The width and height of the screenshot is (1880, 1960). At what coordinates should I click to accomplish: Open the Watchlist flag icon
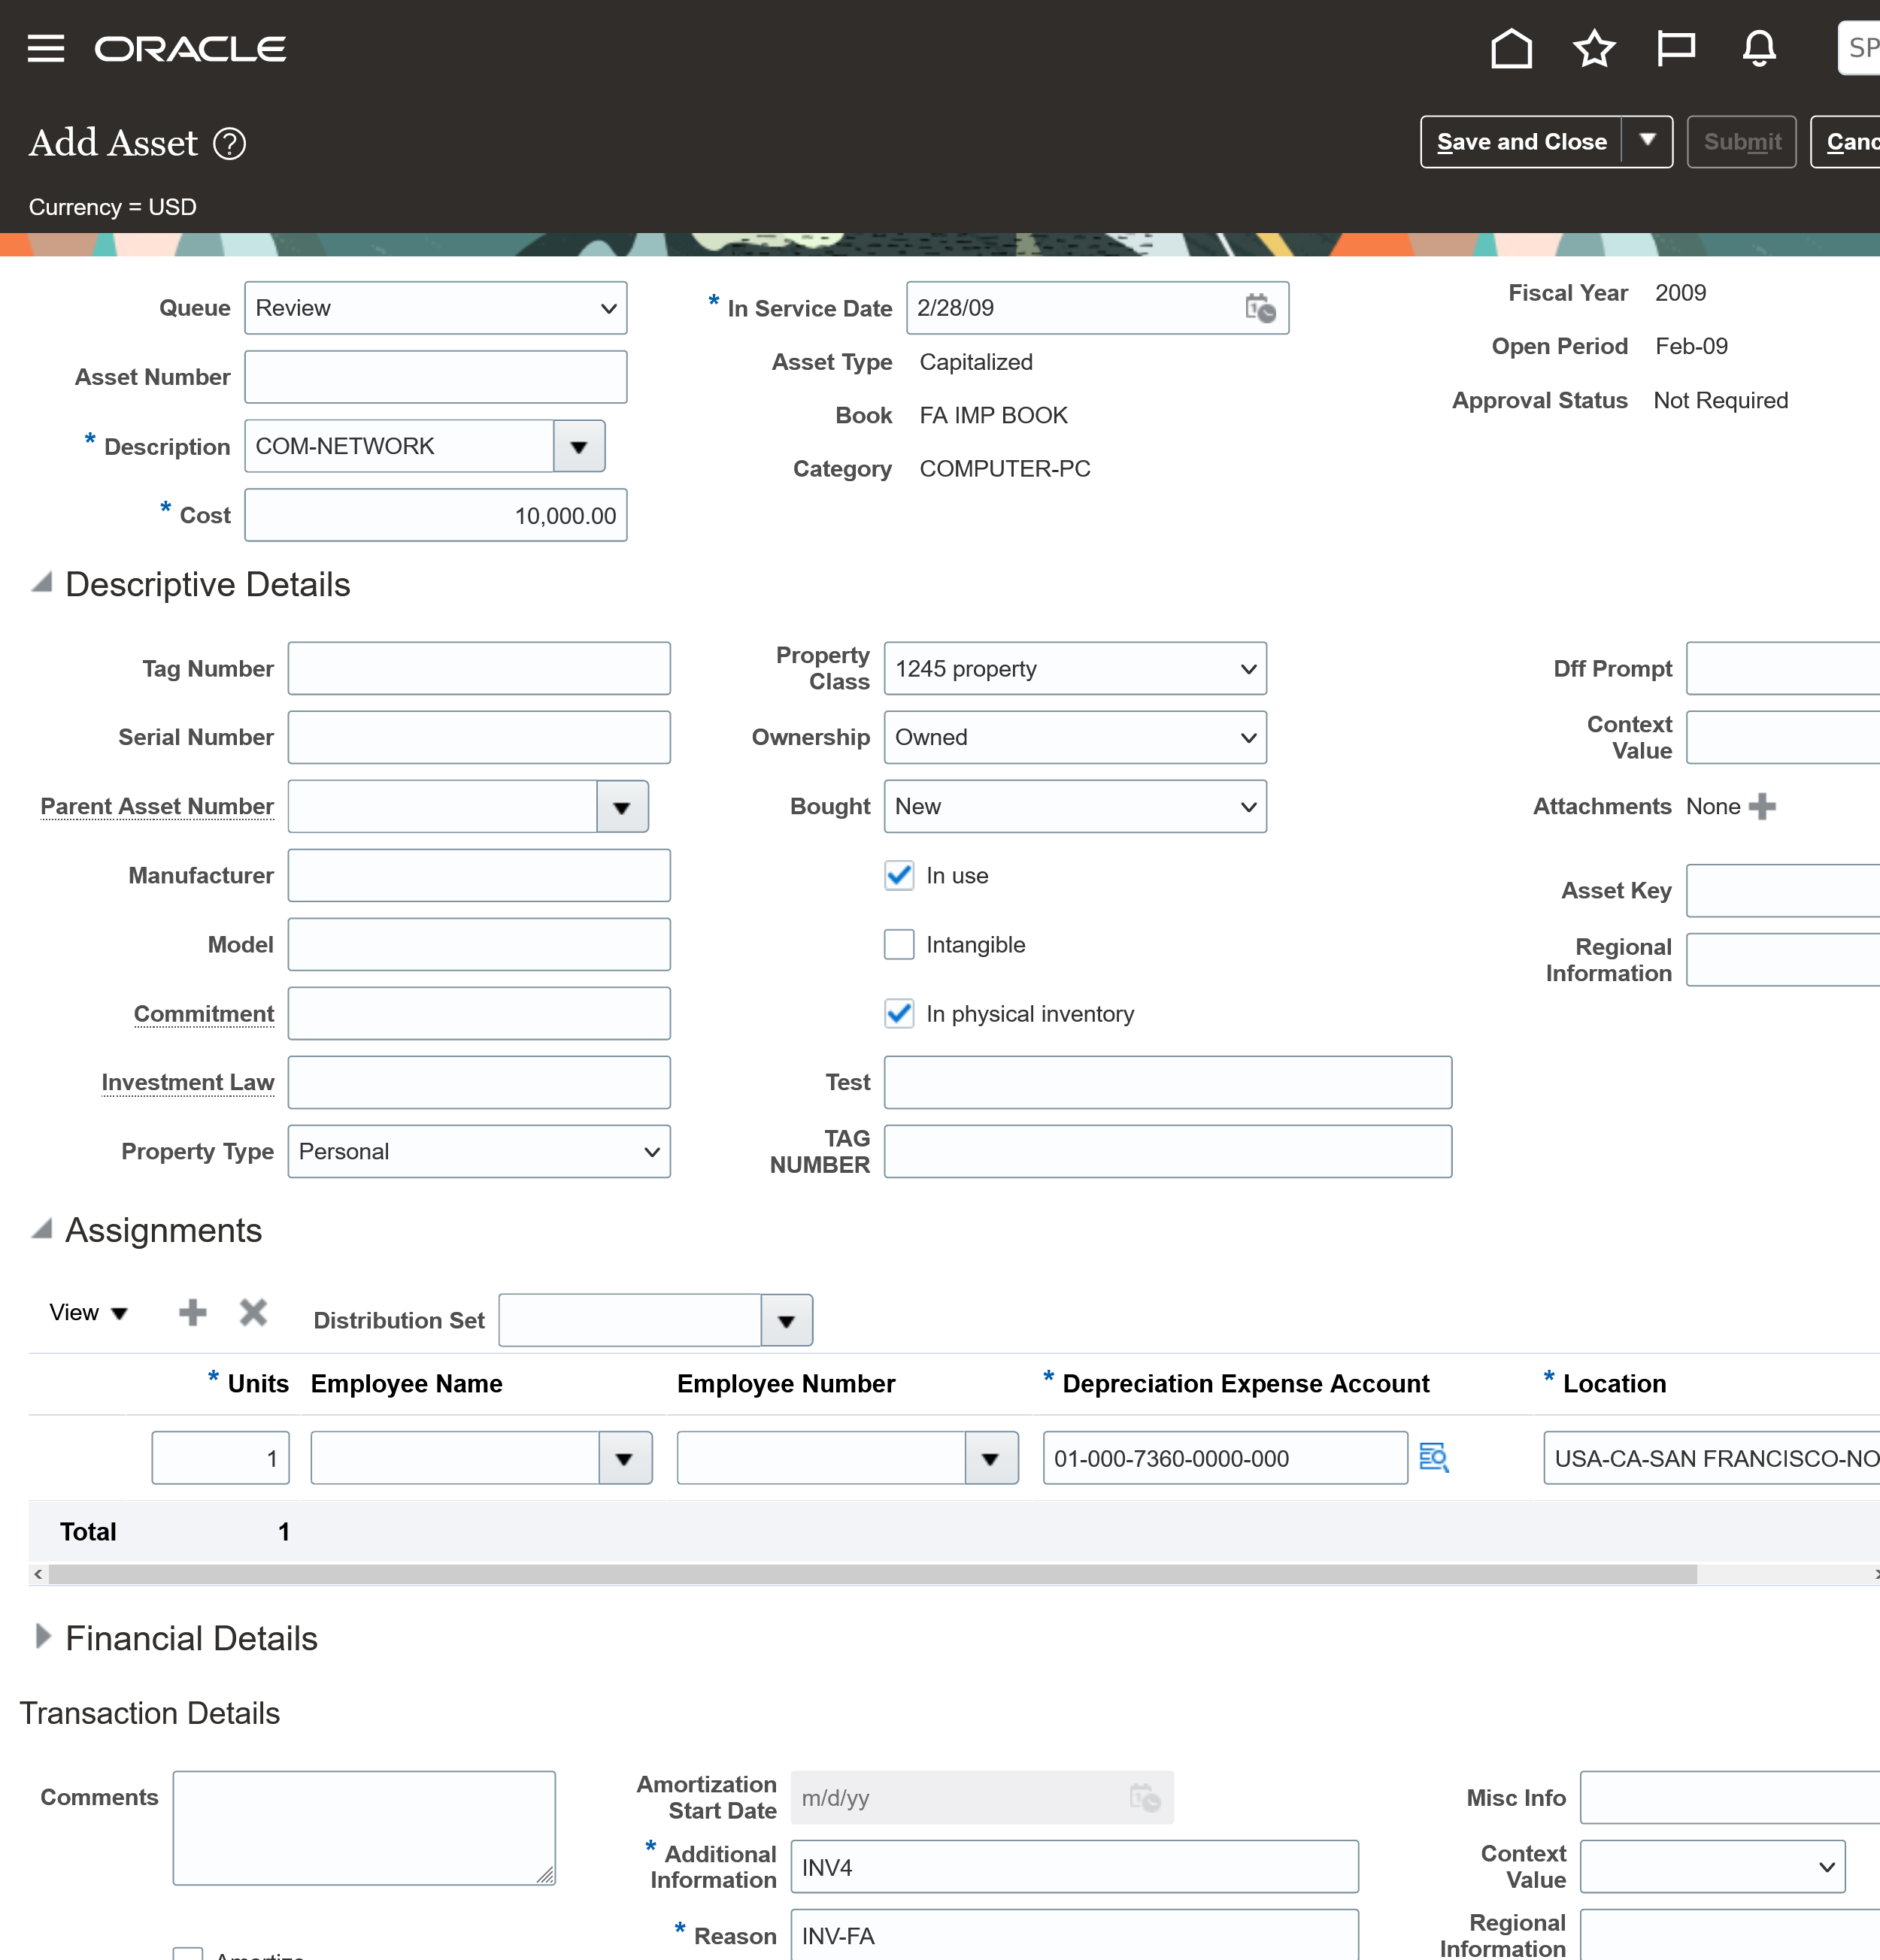[x=1676, y=48]
